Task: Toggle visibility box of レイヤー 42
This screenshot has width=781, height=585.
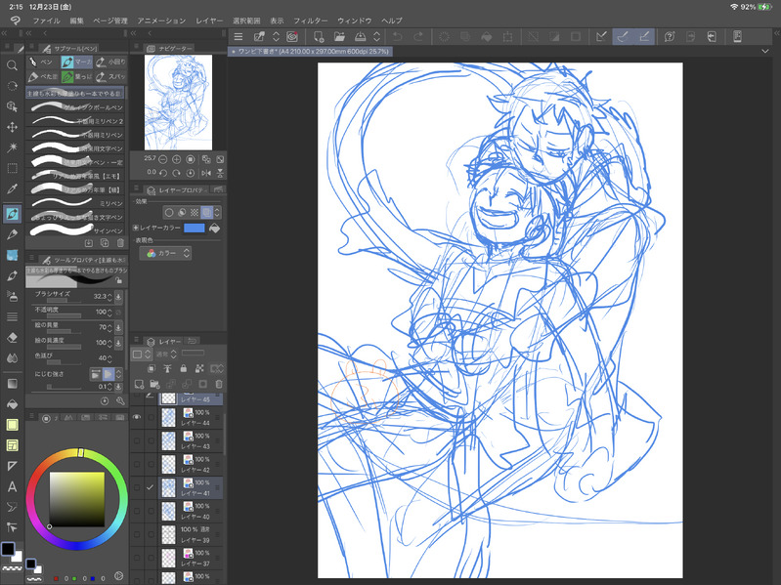Action: coord(137,464)
